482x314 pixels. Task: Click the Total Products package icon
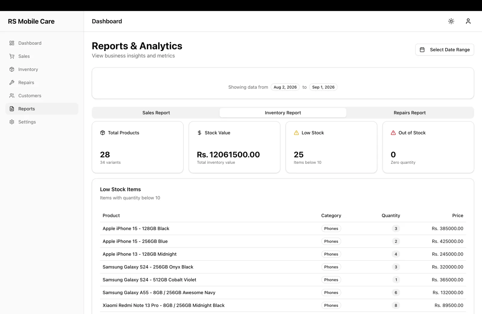(x=103, y=133)
